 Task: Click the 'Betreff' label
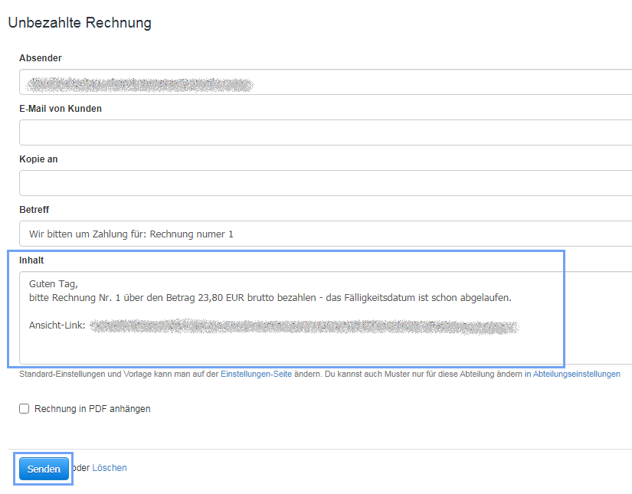click(34, 210)
